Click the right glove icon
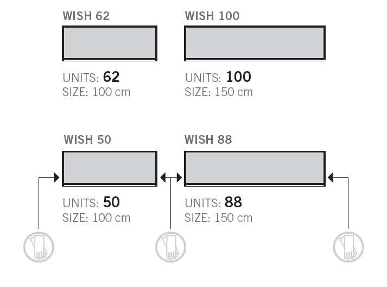This screenshot has height=287, width=387. point(348,247)
